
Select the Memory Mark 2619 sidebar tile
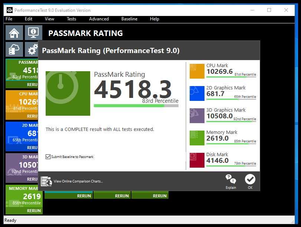(24, 196)
